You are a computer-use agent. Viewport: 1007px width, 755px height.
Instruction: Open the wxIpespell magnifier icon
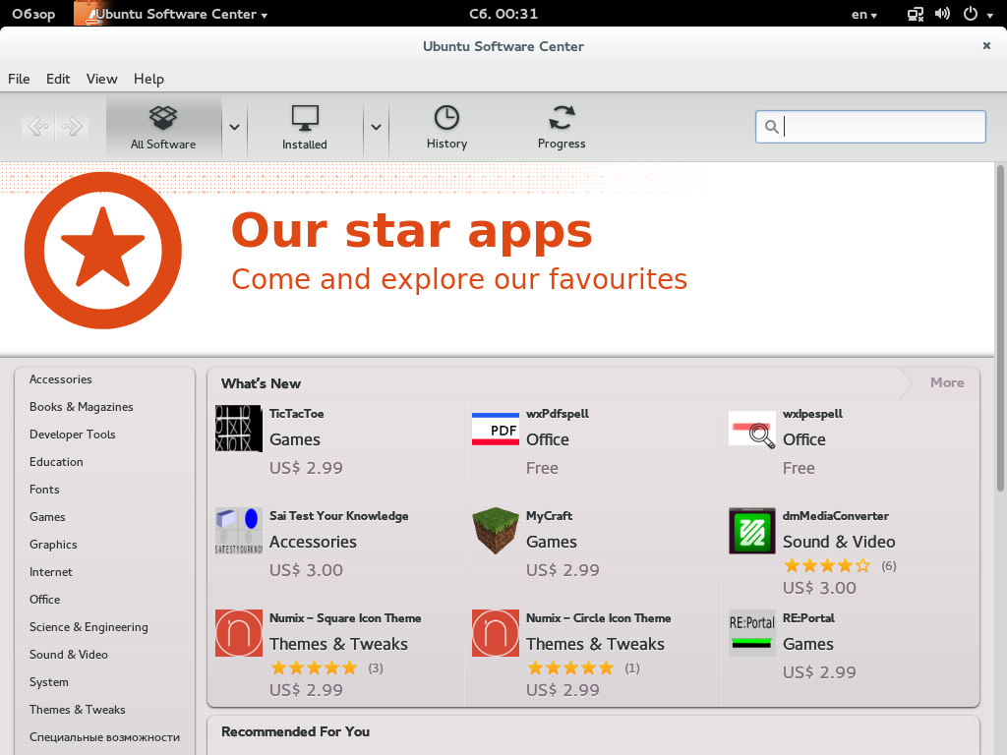[752, 430]
